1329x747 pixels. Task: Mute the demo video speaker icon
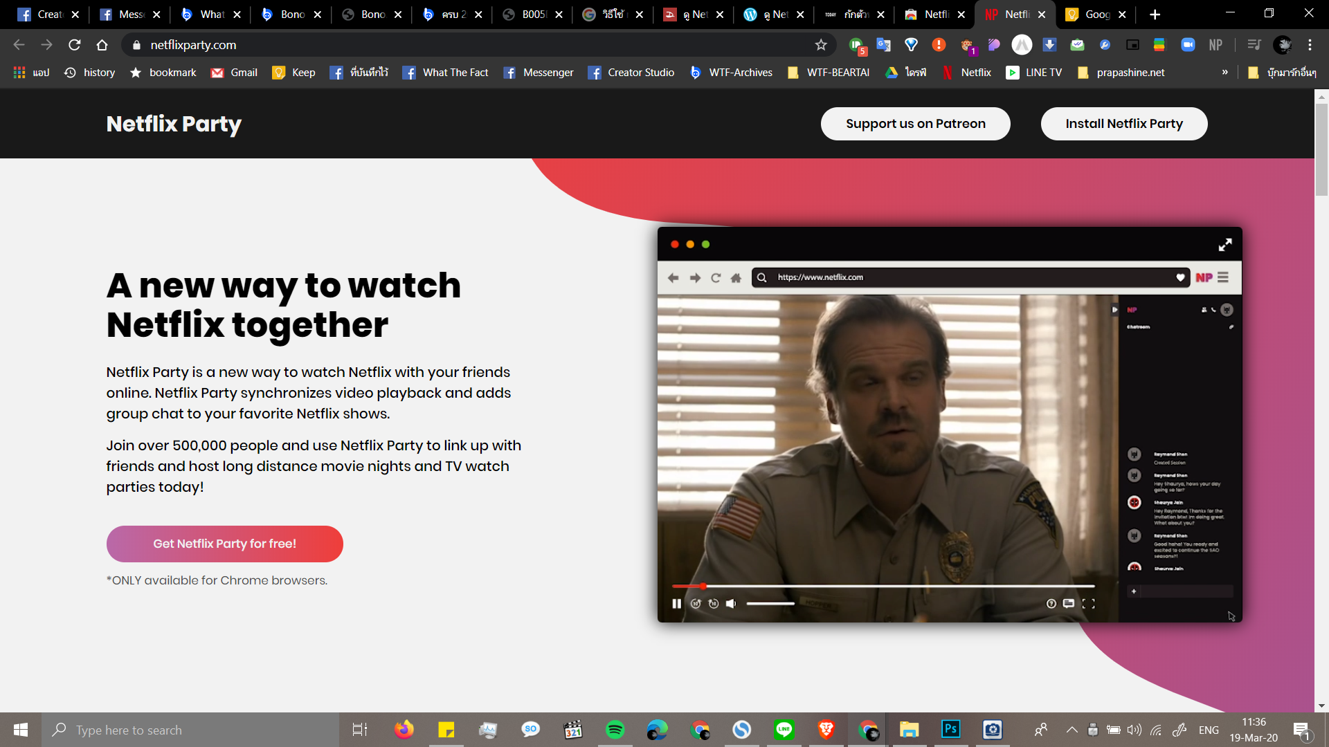tap(731, 604)
